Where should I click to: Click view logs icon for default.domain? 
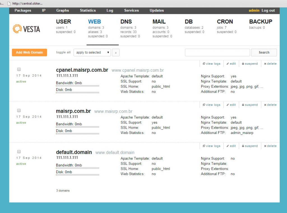point(204,146)
